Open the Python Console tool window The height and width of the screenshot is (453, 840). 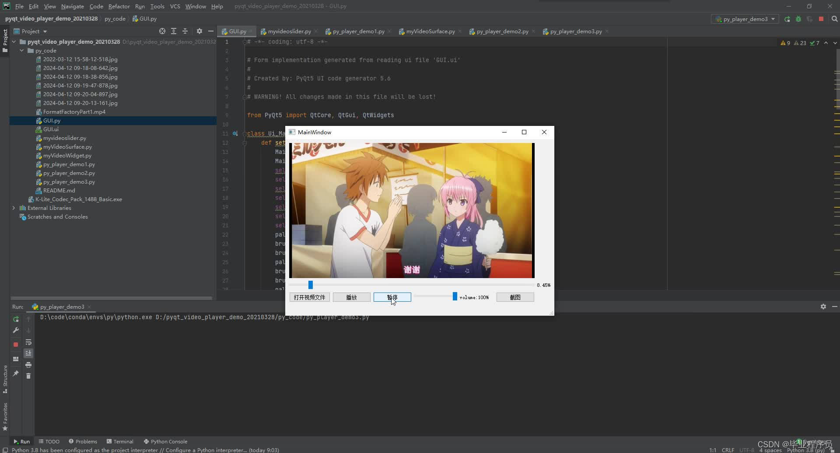(x=165, y=441)
